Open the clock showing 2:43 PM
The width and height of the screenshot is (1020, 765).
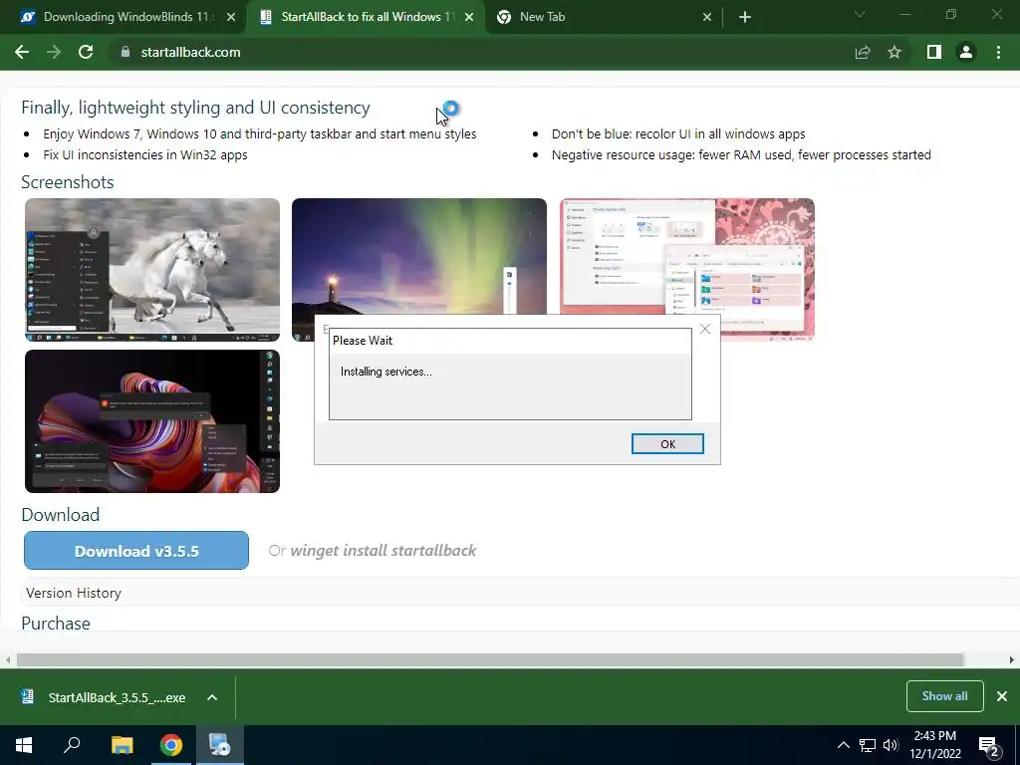934,745
